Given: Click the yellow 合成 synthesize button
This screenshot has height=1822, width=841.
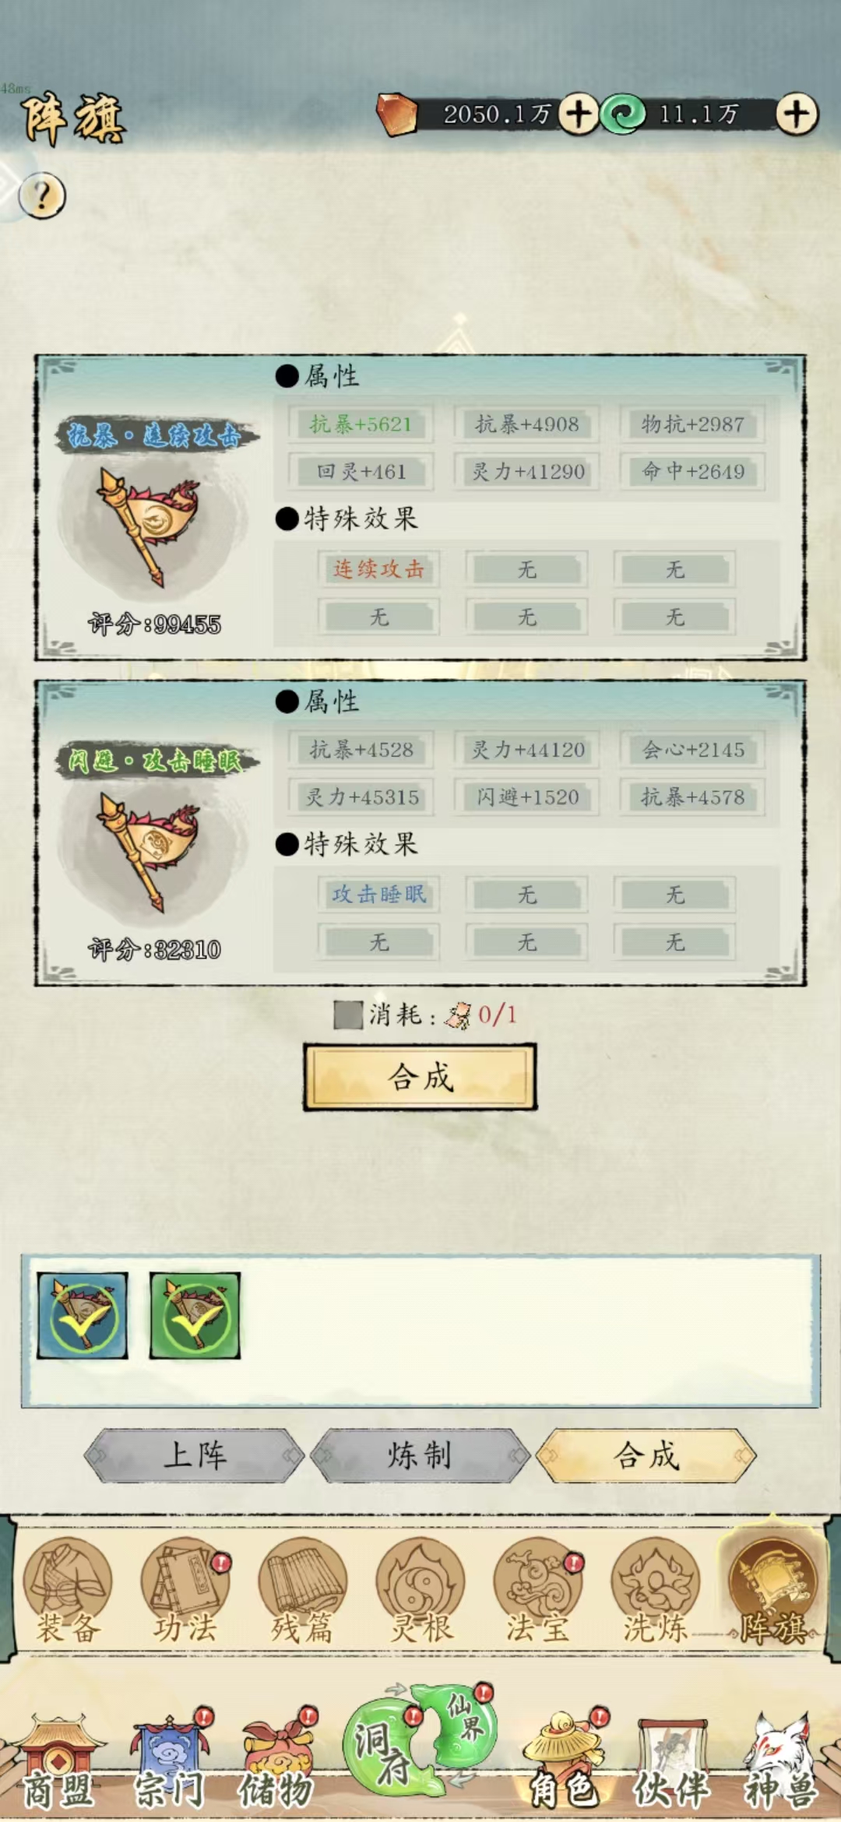Looking at the screenshot, I should coord(420,1077).
